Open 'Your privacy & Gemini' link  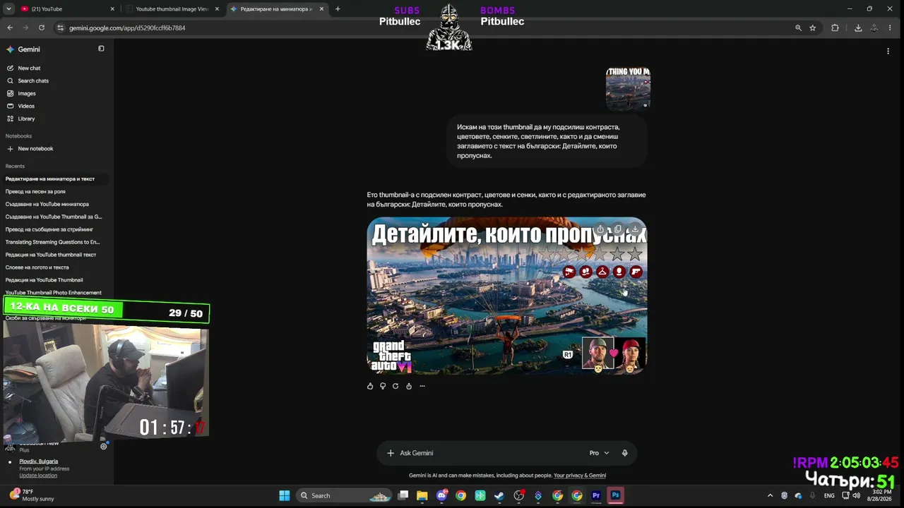580,476
